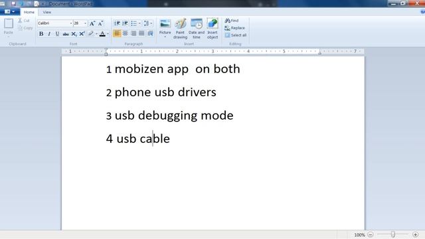This screenshot has height=239, width=425.
Task: Open the Calibri font family dropdown
Action: click(71, 23)
